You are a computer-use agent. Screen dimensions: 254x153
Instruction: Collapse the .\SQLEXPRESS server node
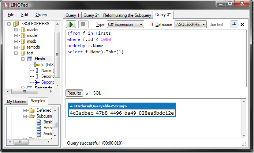point(9,24)
